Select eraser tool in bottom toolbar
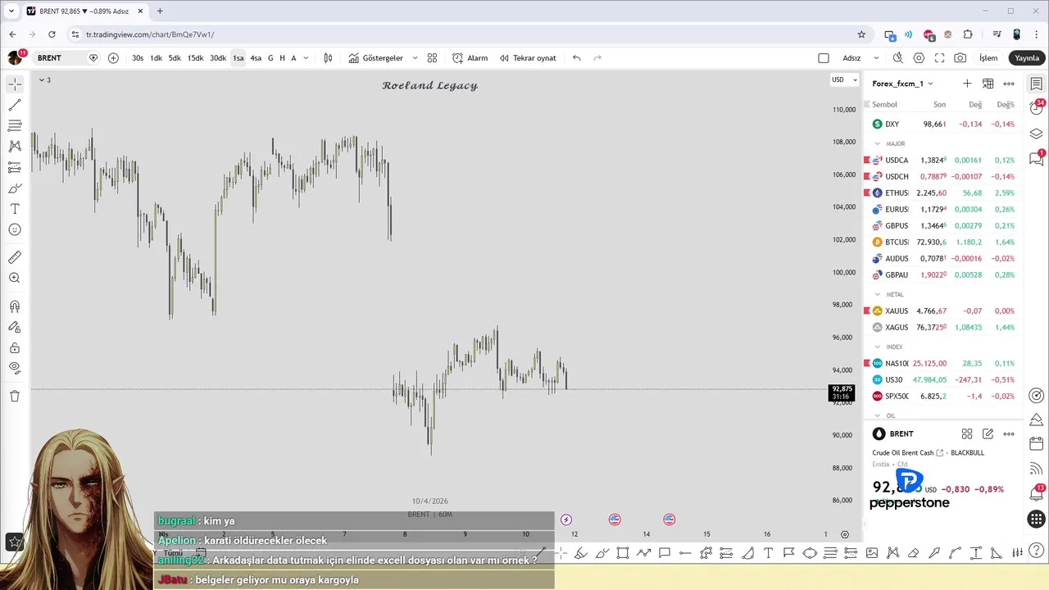1049x590 pixels. click(913, 553)
